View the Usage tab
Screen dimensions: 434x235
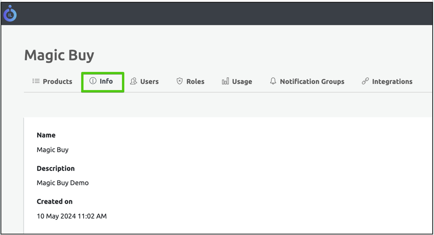pyautogui.click(x=242, y=82)
